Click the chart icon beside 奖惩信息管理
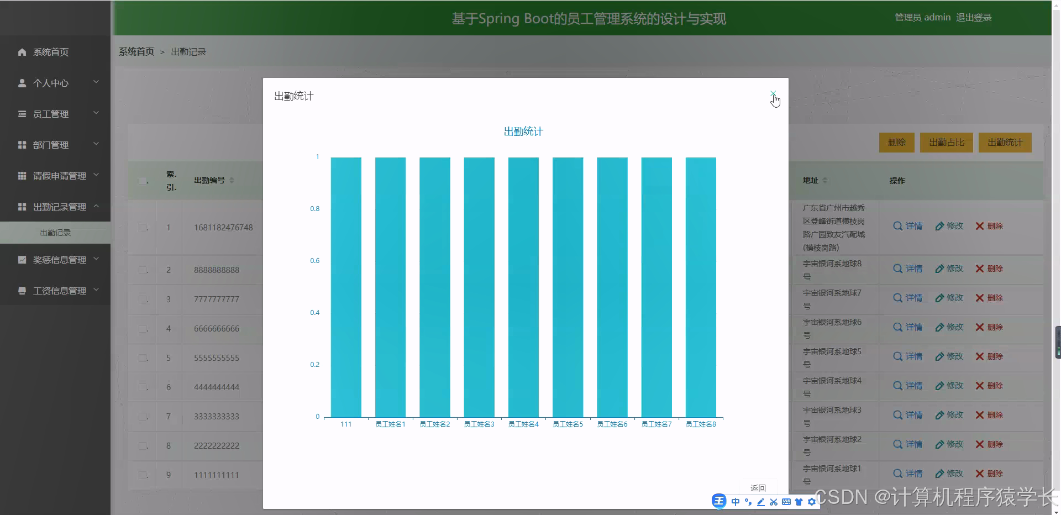Image resolution: width=1061 pixels, height=515 pixels. [22, 259]
